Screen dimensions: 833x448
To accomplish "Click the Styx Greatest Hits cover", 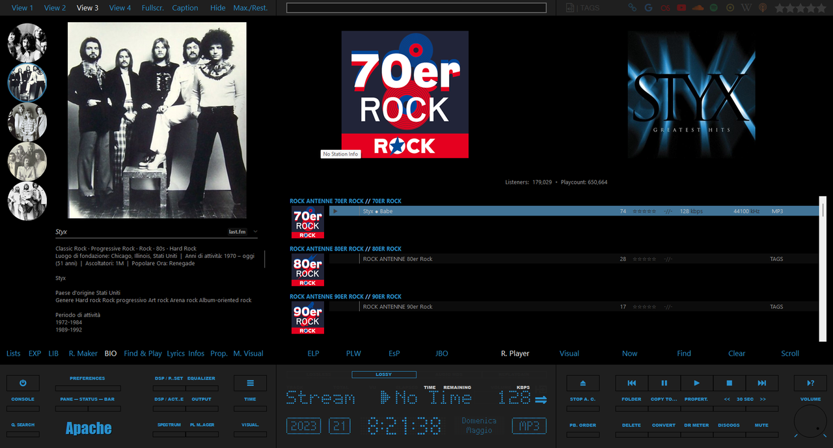I will click(x=691, y=94).
